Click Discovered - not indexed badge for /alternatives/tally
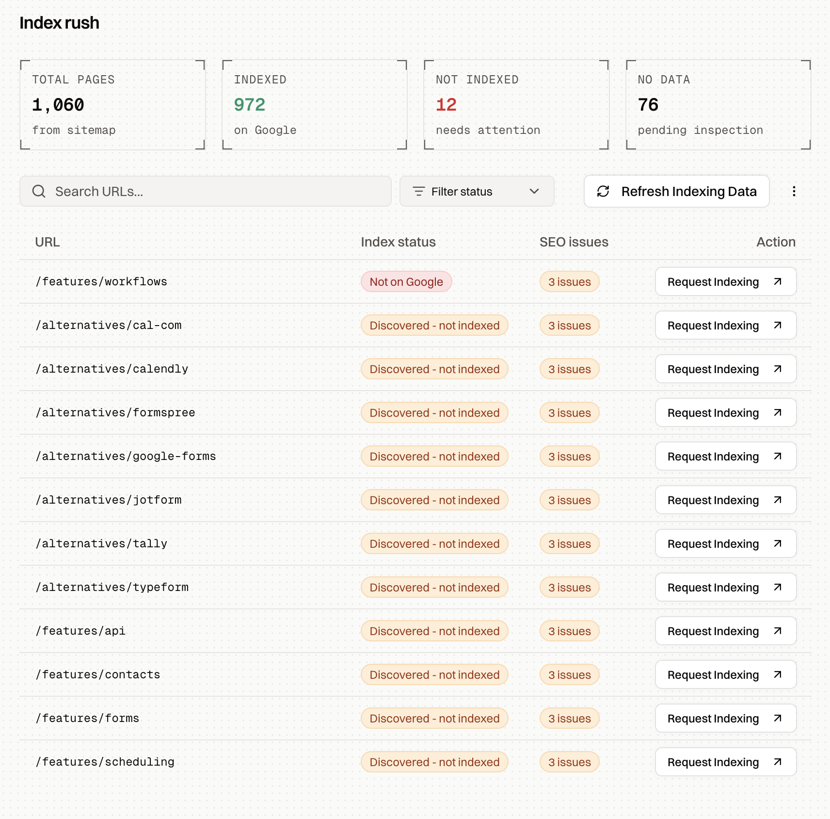The height and width of the screenshot is (819, 830). [x=434, y=543]
